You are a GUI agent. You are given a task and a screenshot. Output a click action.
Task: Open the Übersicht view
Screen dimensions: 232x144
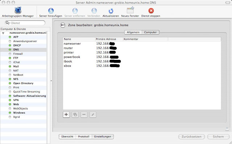click(x=67, y=137)
